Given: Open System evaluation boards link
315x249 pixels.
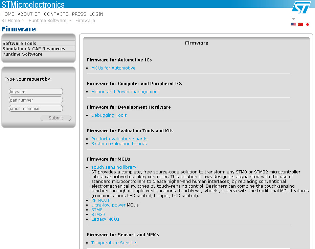Looking at the screenshot, I should 119,144.
